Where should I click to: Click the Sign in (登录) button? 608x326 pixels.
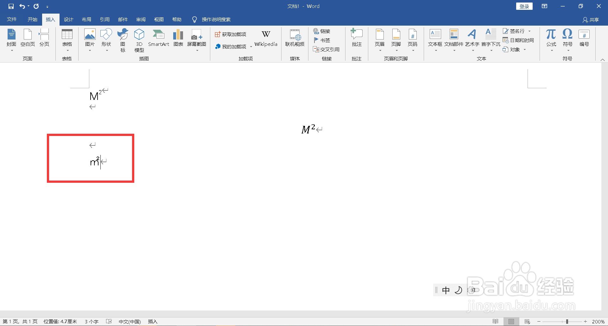click(524, 6)
